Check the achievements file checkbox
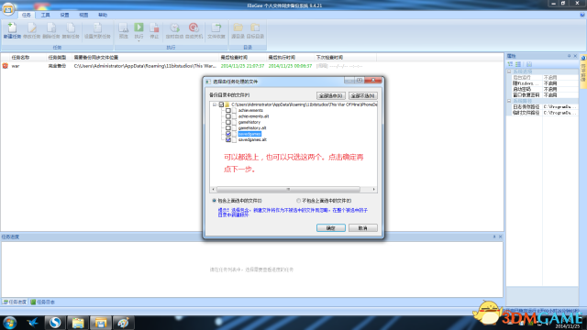 tap(228, 110)
